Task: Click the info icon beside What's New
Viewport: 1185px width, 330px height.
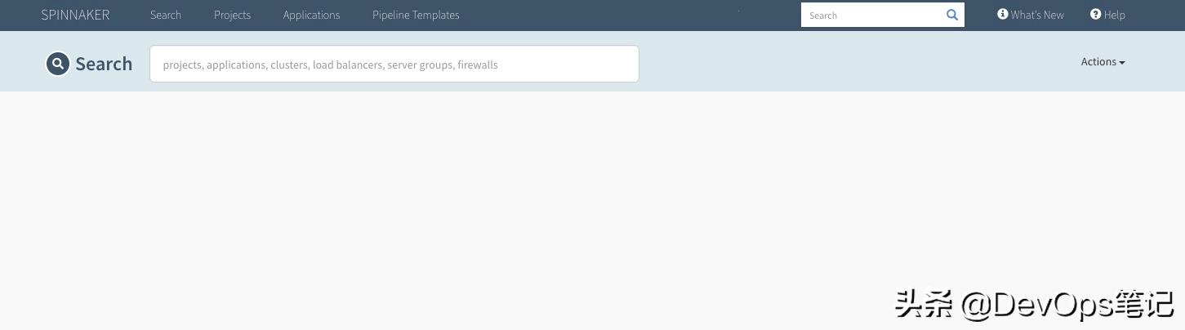Action: (x=1003, y=14)
